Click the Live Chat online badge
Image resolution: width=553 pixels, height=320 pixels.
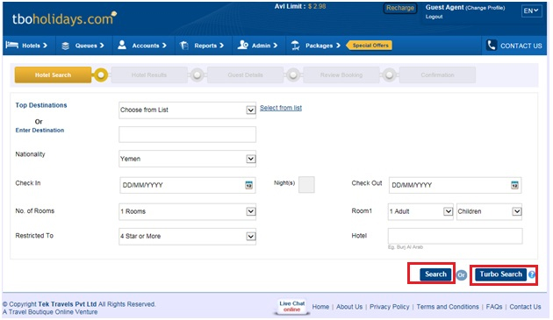pyautogui.click(x=292, y=306)
